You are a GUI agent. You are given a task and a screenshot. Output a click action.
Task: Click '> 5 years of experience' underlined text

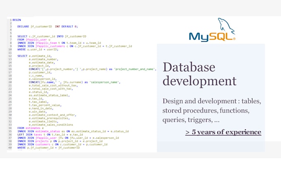pos(223,132)
